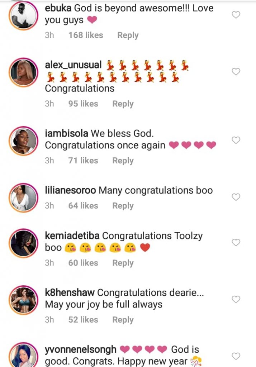Open iambisola's profile photo
256x367 pixels.
click(23, 140)
